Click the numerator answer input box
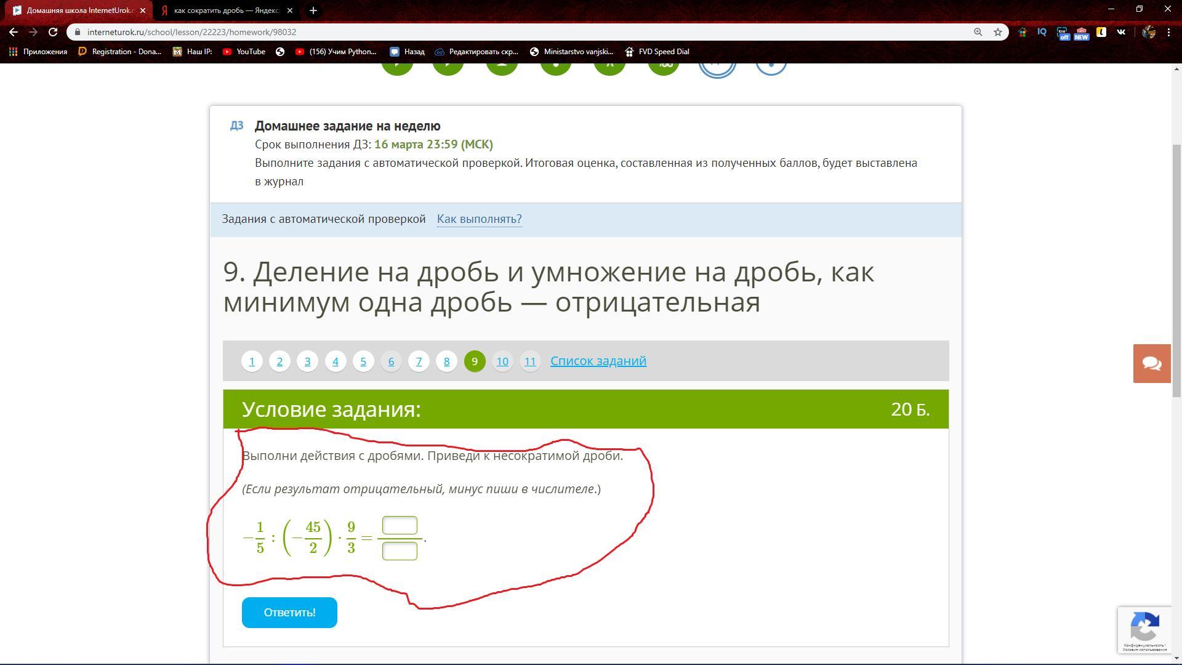 [400, 525]
